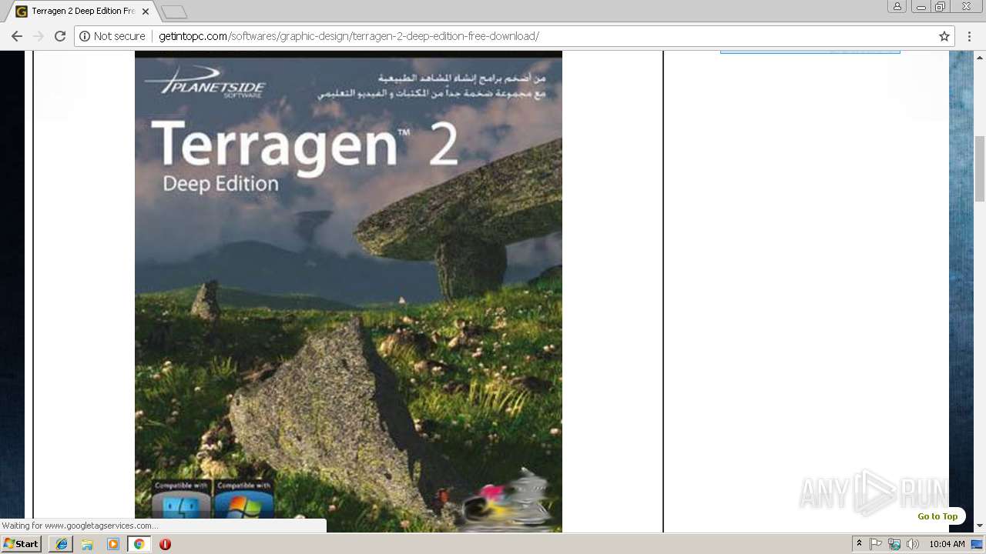The image size is (986, 554).
Task: Open the Chrome user profile icon
Action: coord(897,6)
